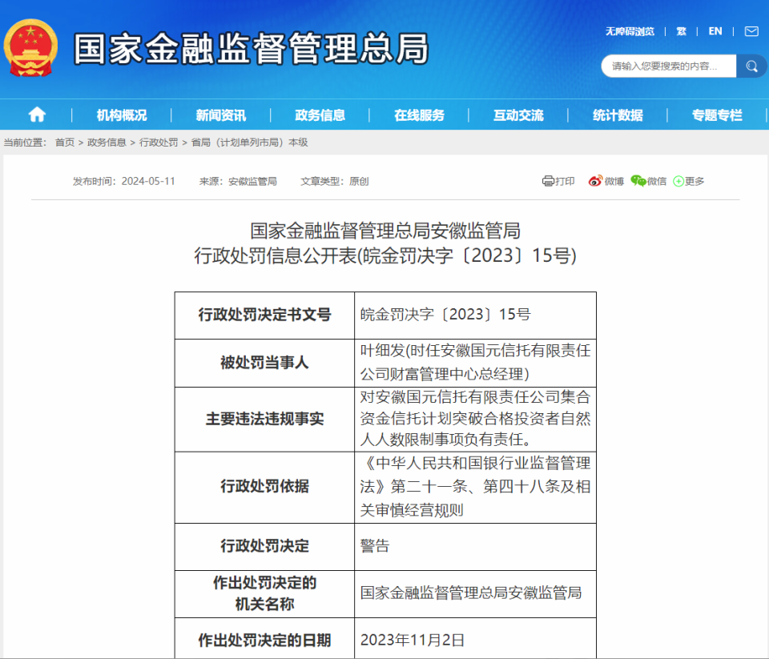This screenshot has height=659, width=769.
Task: Open 新闻资讯 menu
Action: tap(221, 115)
